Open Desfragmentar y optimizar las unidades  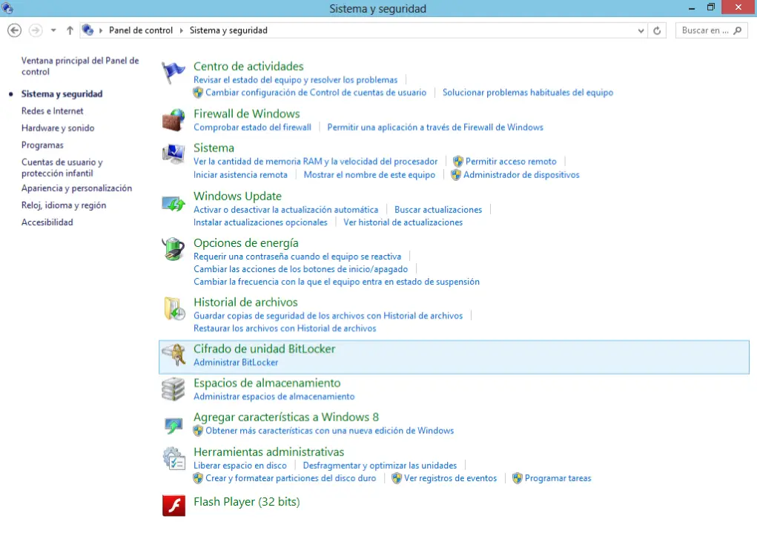[x=380, y=466]
